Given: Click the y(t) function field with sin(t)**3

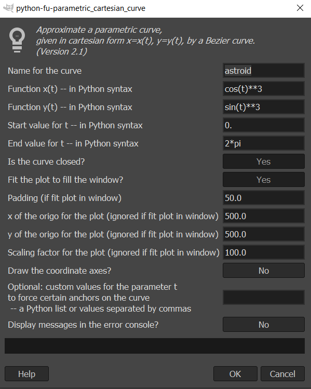Looking at the screenshot, I should tap(264, 107).
